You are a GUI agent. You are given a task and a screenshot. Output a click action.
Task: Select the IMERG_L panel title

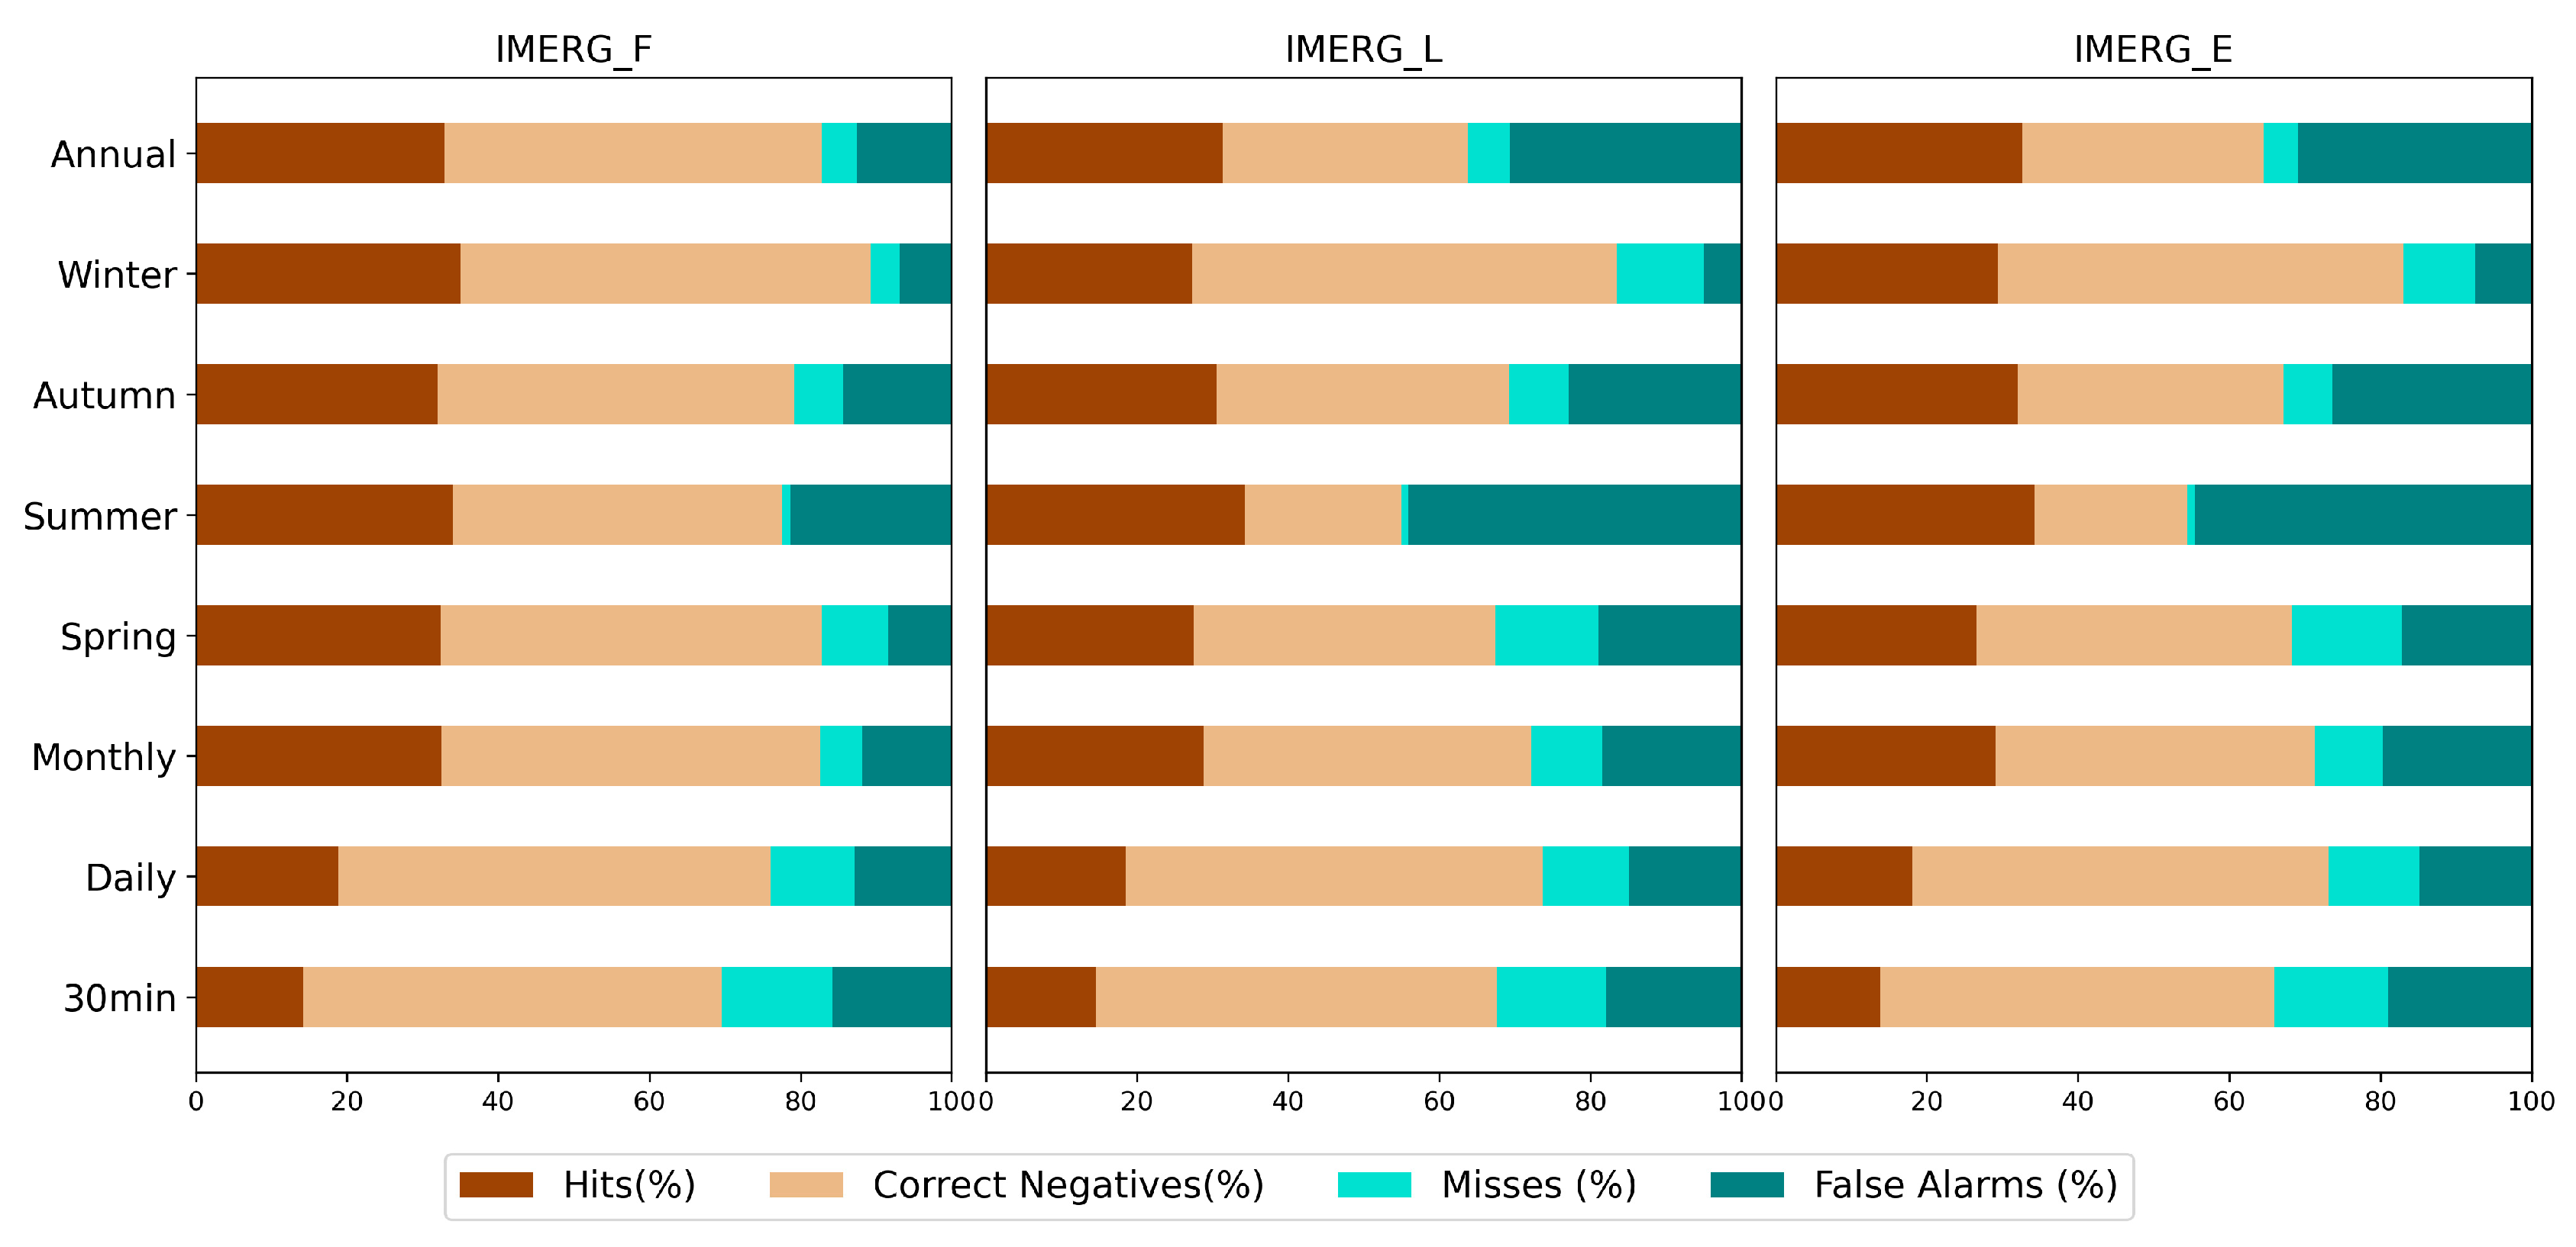[x=1363, y=49]
